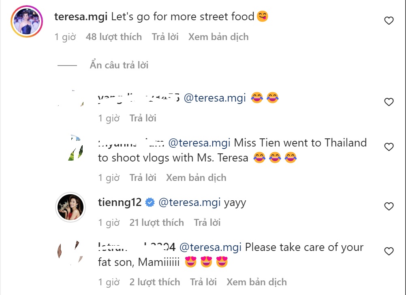The height and width of the screenshot is (295, 406).
Task: Translate teresa.mgi's comment with "Xem bản dịch"
Action: click(218, 37)
